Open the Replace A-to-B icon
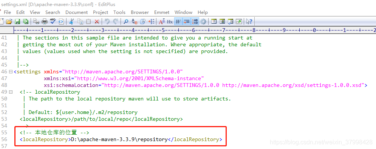This screenshot has height=149, width=376. pos(135,21)
